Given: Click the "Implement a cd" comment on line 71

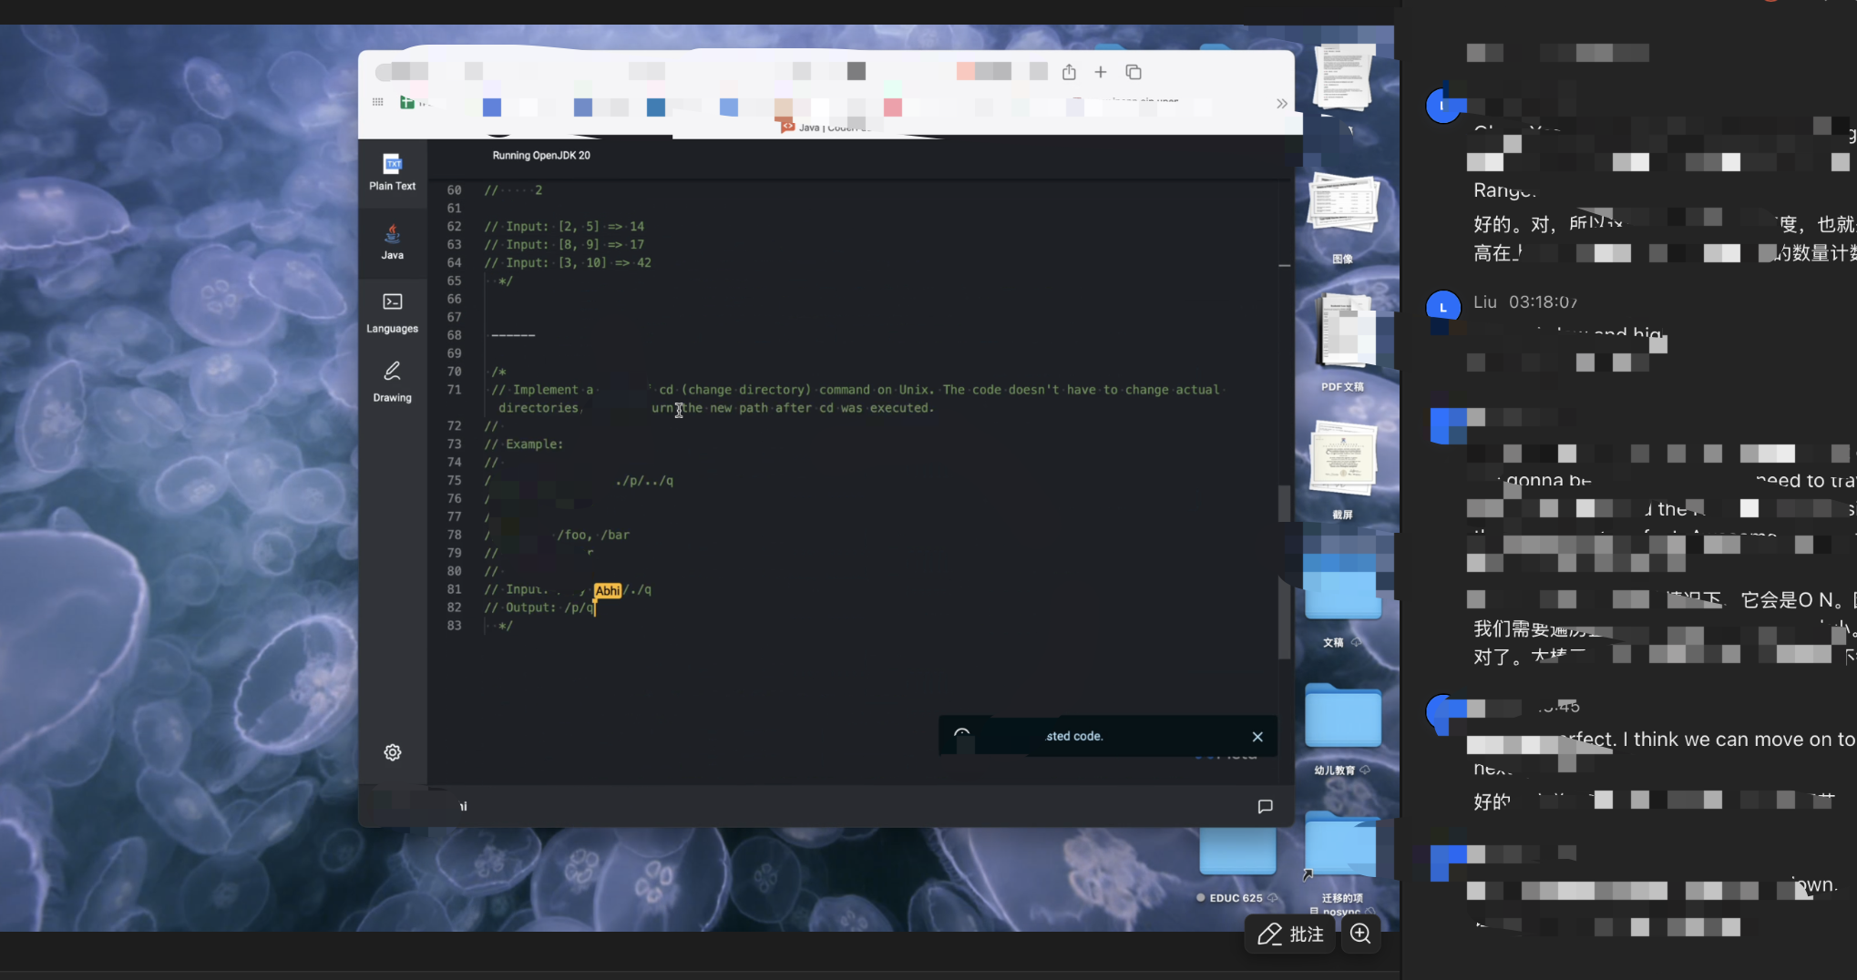Looking at the screenshot, I should pyautogui.click(x=857, y=399).
